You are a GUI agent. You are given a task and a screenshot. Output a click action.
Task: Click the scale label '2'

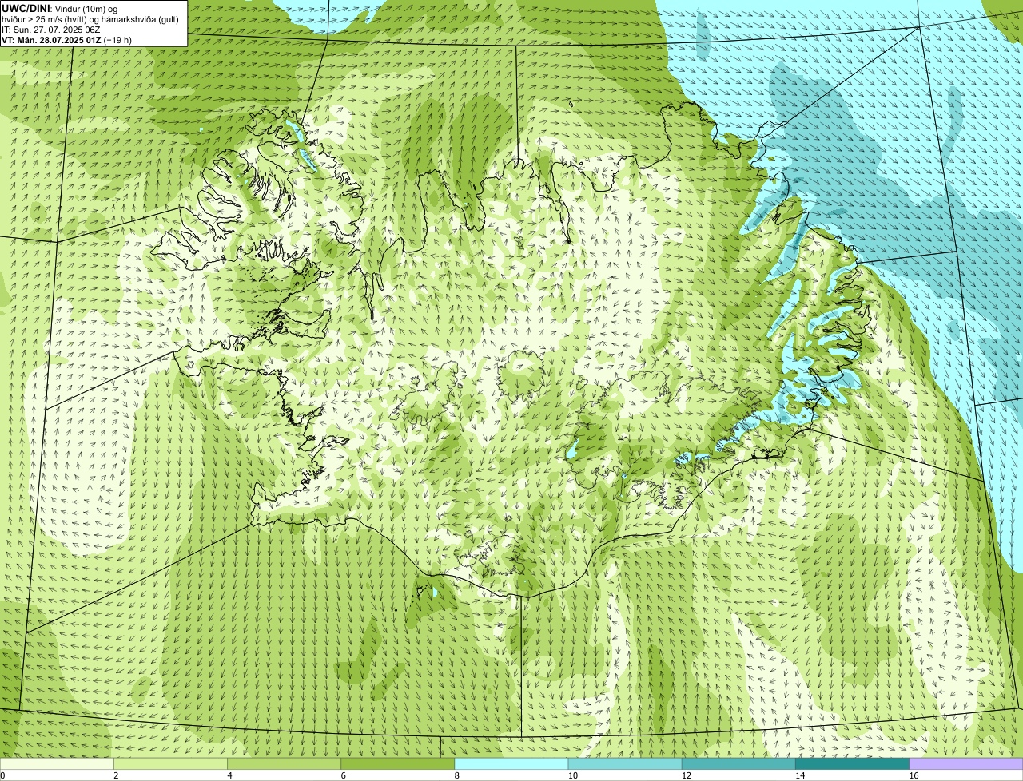[x=116, y=775]
